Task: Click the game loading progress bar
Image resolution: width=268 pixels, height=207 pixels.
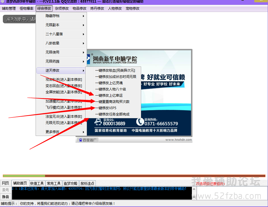Action: point(134,176)
